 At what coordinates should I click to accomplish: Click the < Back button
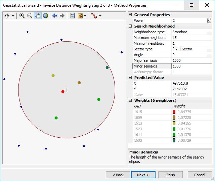(x=118, y=175)
